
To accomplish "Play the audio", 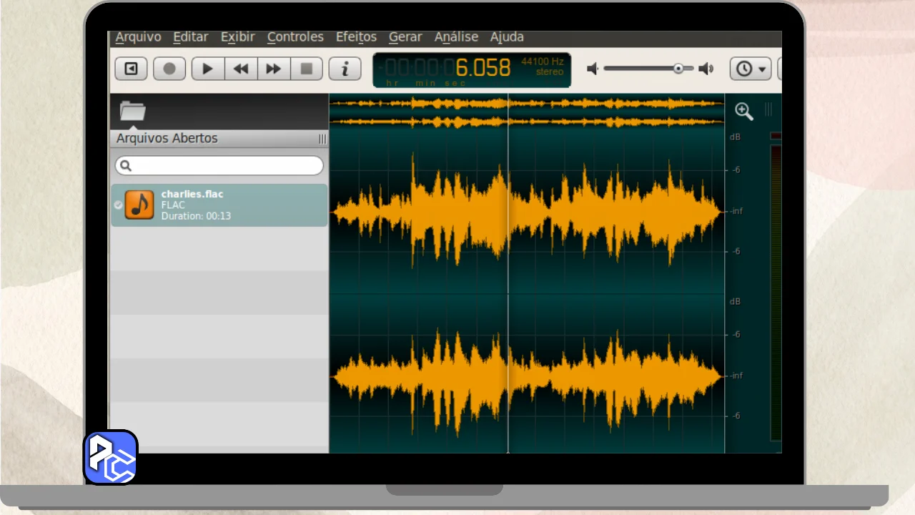I will pyautogui.click(x=208, y=69).
